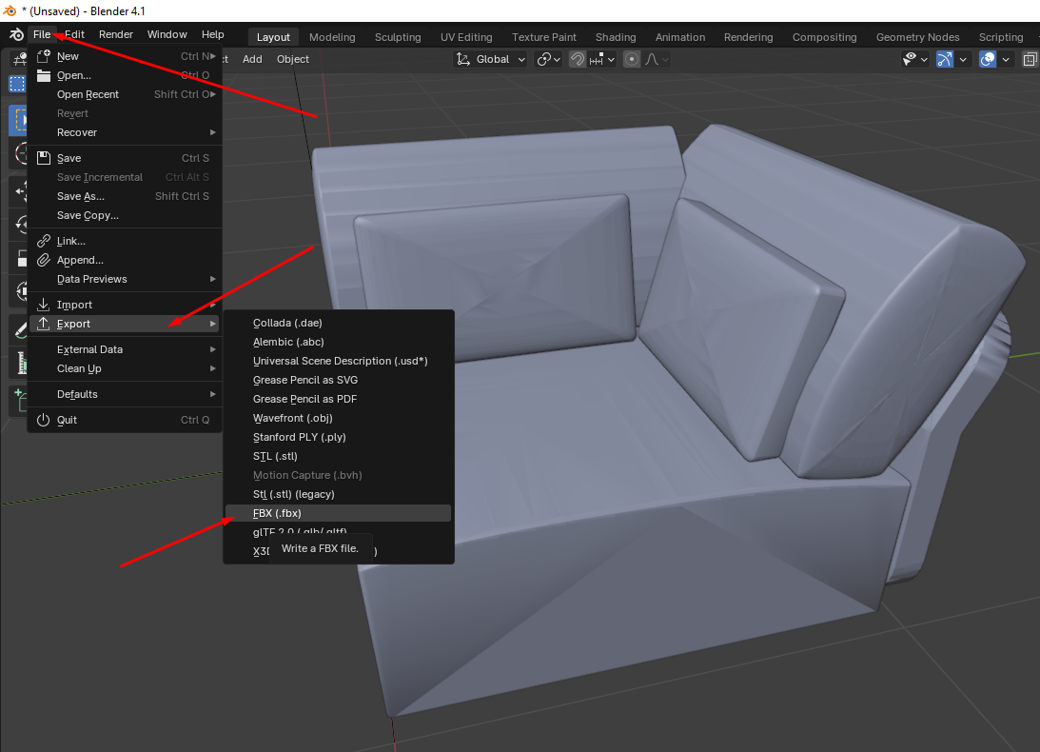Expand the gizmos dropdown arrow
Screen dimensions: 1040x752
coord(963,59)
